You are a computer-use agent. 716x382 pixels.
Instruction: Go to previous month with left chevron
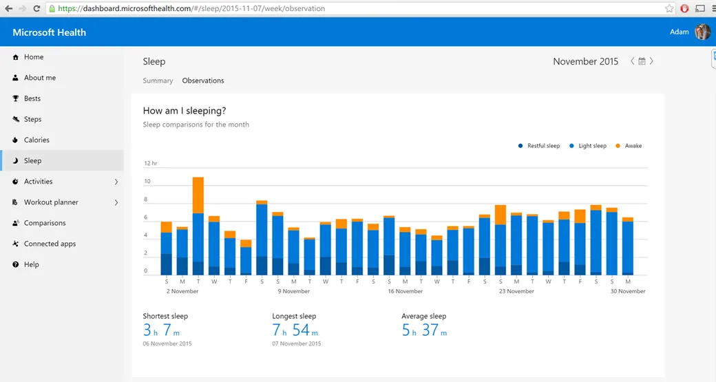tap(633, 61)
